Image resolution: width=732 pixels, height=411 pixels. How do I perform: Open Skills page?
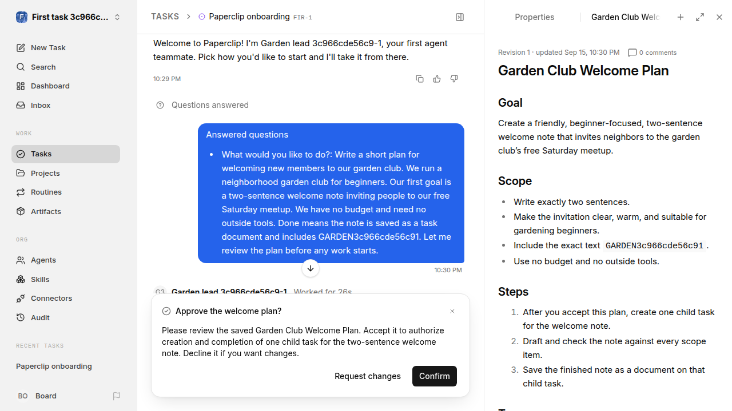point(66,279)
